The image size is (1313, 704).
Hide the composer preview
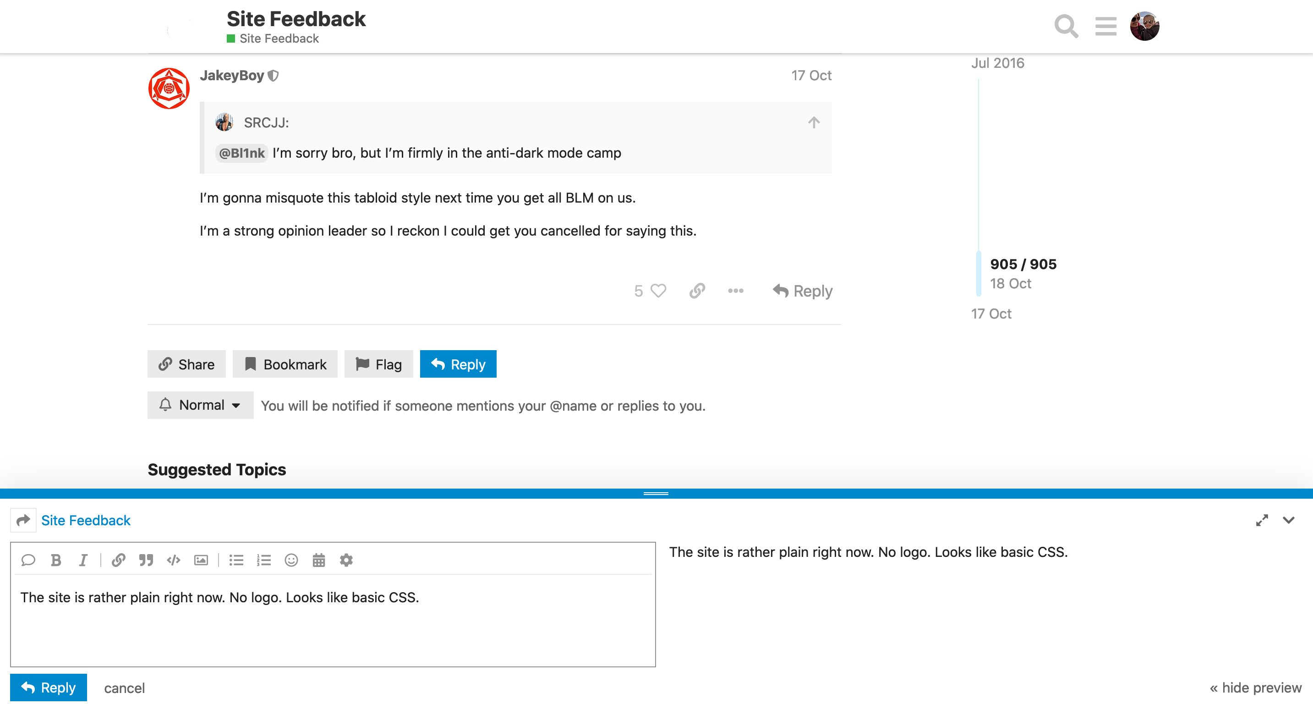(x=1255, y=687)
